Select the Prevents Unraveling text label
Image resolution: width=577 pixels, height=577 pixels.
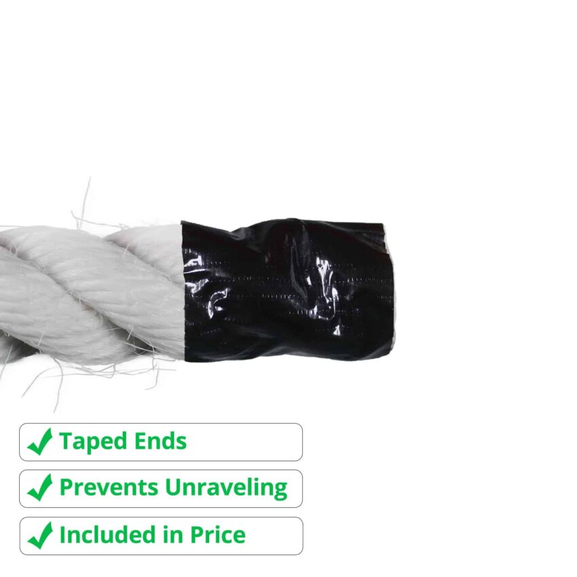click(x=173, y=488)
